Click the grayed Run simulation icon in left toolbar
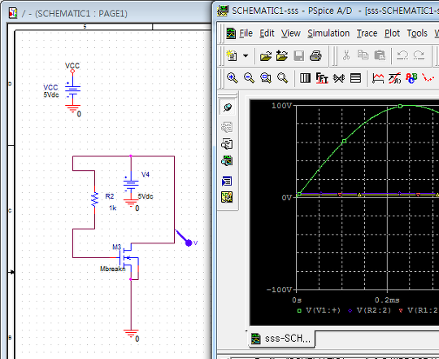This screenshot has width=439, height=359. pyautogui.click(x=227, y=127)
